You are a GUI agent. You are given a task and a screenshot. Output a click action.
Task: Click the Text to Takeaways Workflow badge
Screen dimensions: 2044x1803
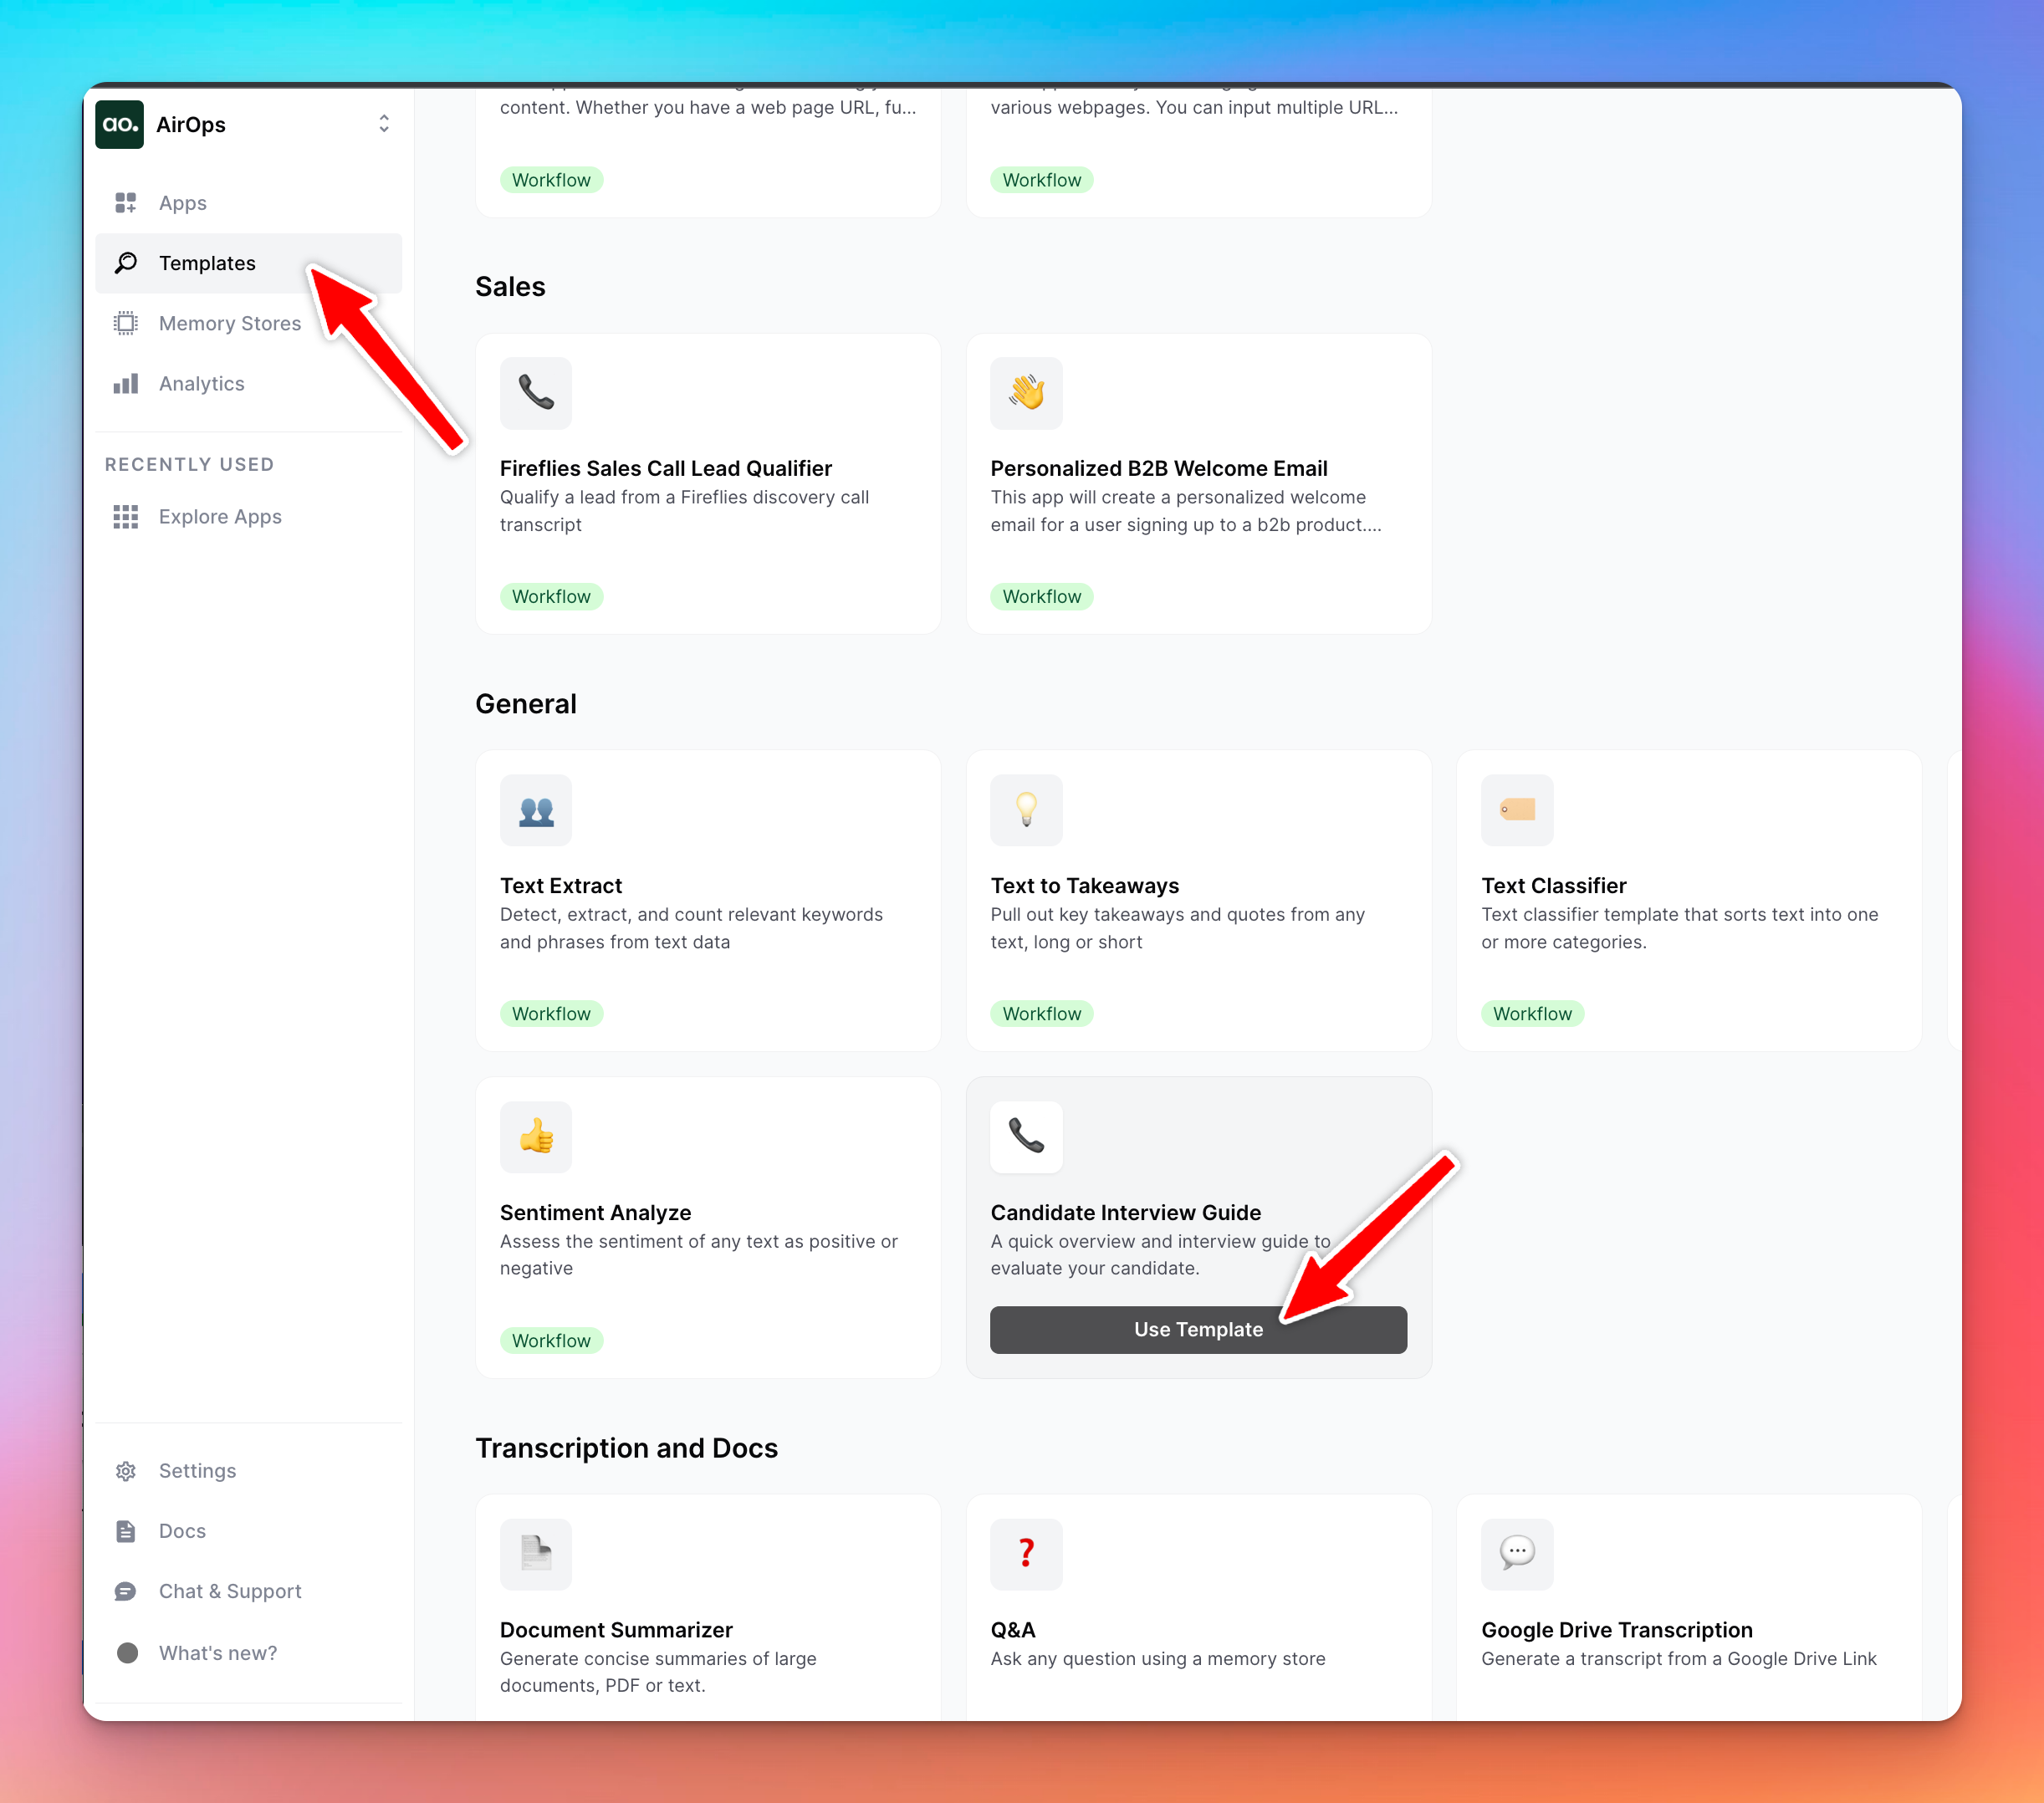pyautogui.click(x=1041, y=1011)
